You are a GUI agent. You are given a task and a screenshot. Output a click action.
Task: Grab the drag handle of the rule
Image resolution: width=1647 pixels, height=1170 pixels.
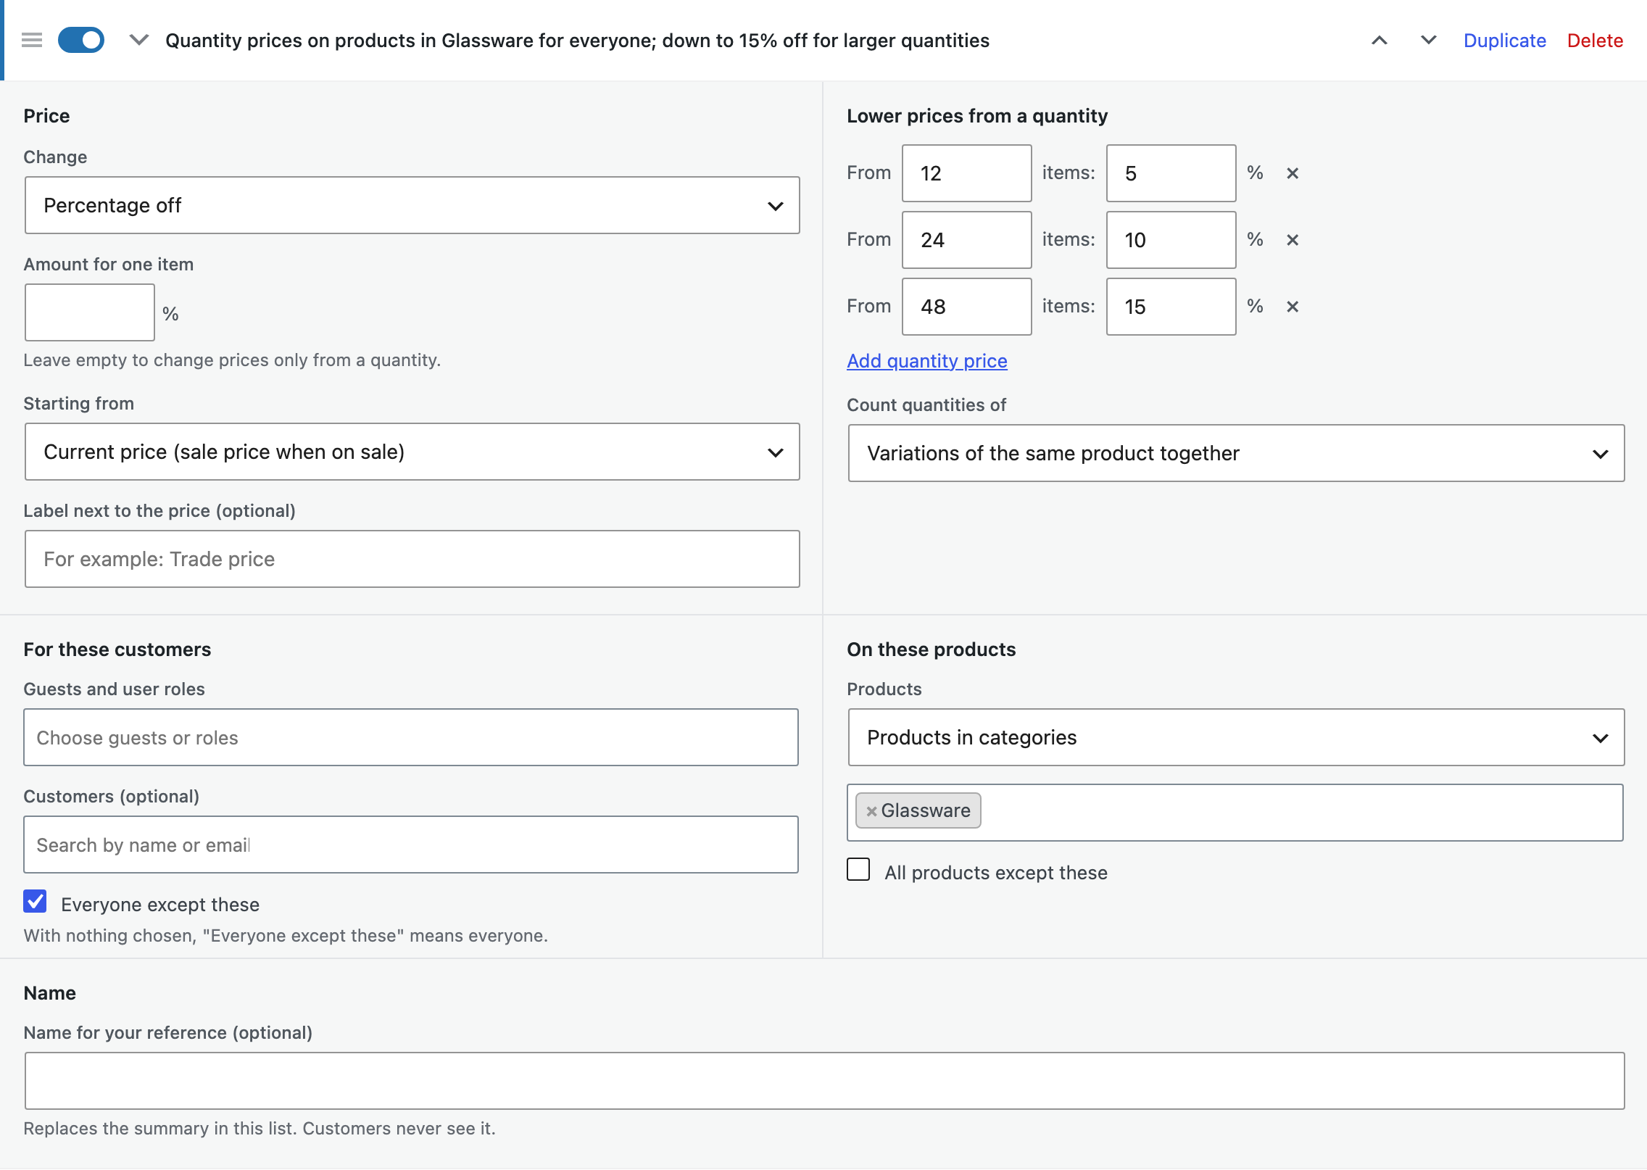click(x=32, y=41)
